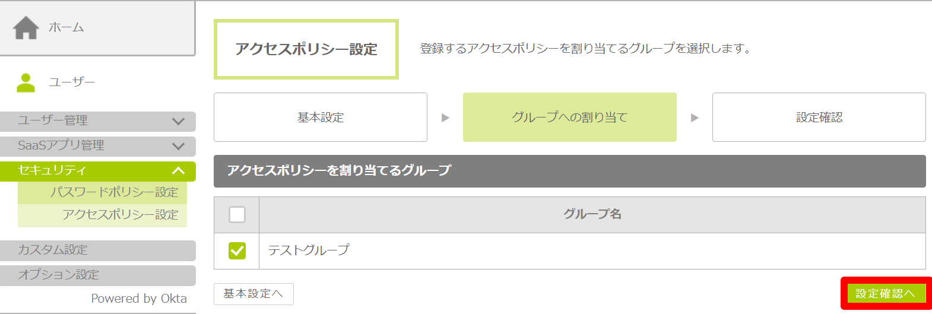Open パスワードポリシー設定 menu item
The height and width of the screenshot is (314, 932).
(114, 192)
